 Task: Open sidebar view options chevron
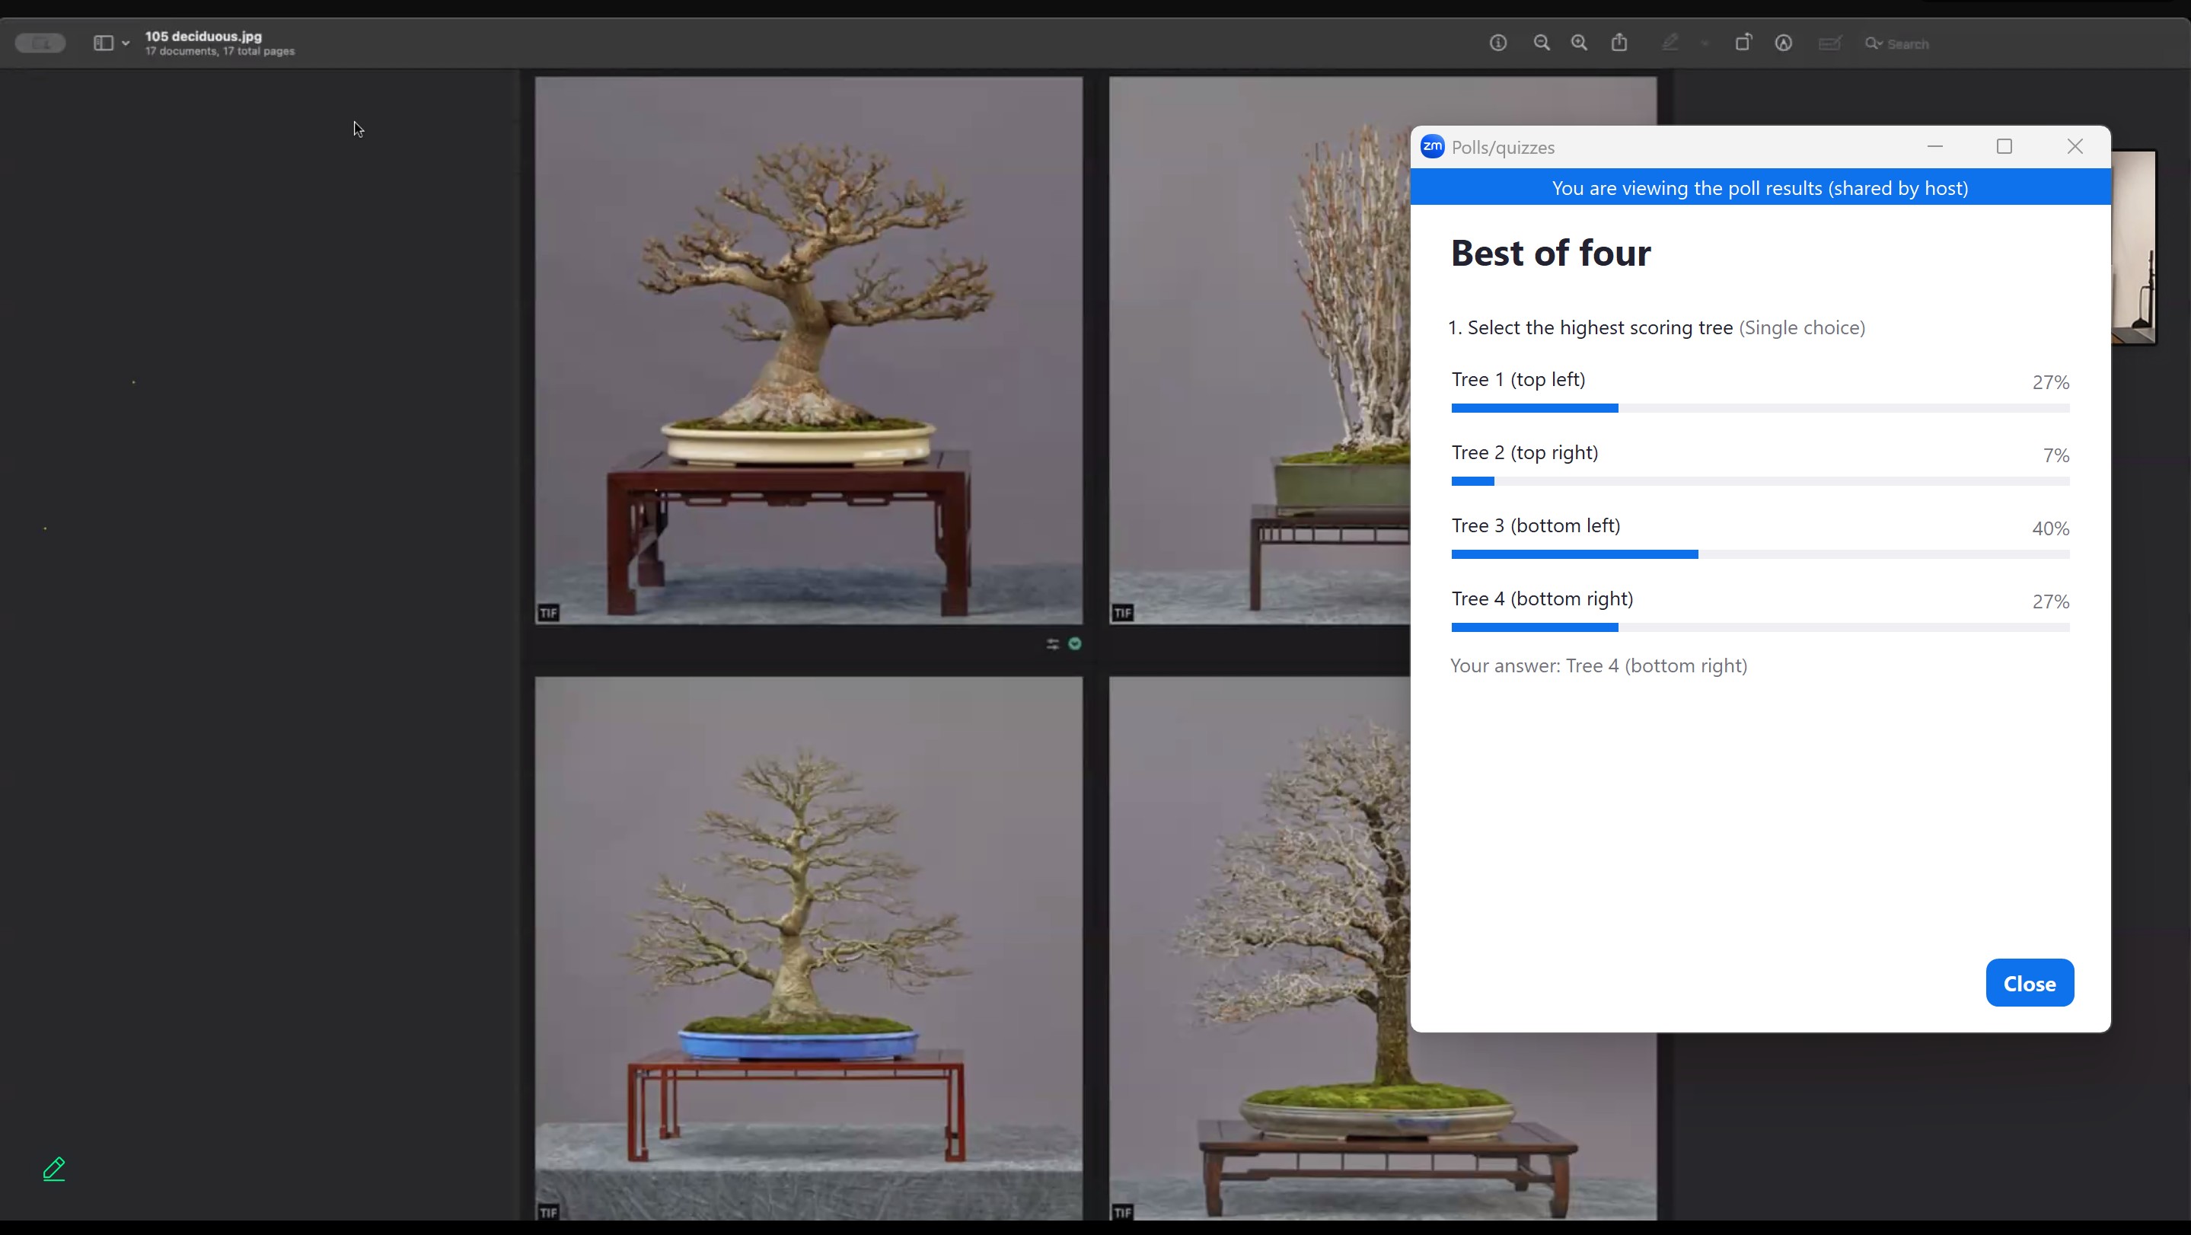coord(126,43)
